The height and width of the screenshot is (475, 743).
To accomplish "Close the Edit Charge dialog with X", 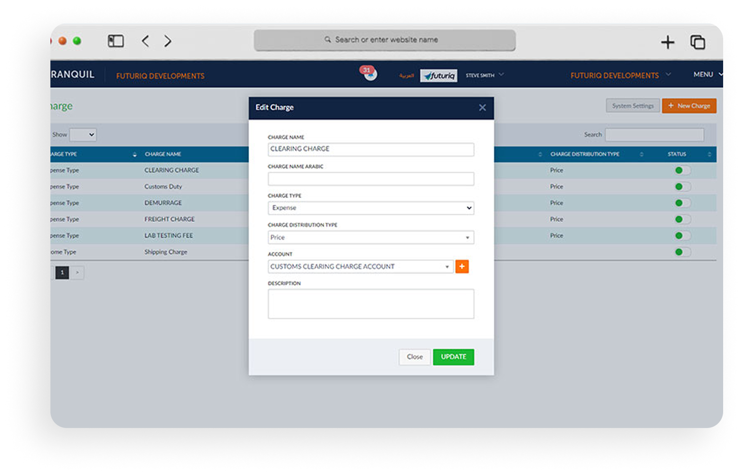I will (482, 107).
